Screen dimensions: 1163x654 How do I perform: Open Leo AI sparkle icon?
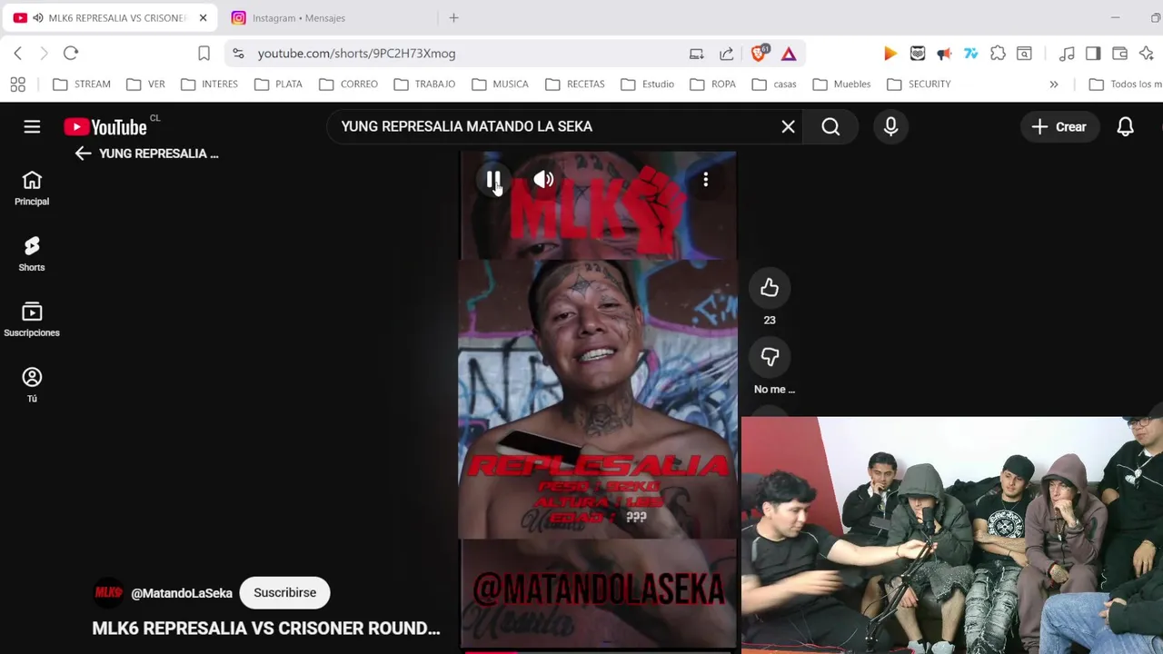click(x=1146, y=54)
